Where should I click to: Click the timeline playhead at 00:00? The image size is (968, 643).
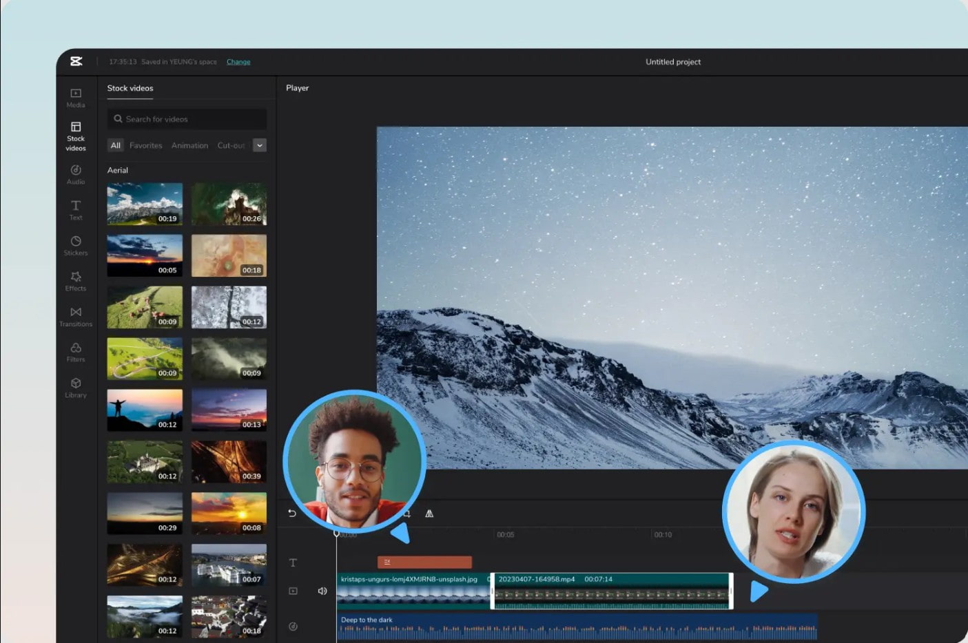pyautogui.click(x=337, y=534)
